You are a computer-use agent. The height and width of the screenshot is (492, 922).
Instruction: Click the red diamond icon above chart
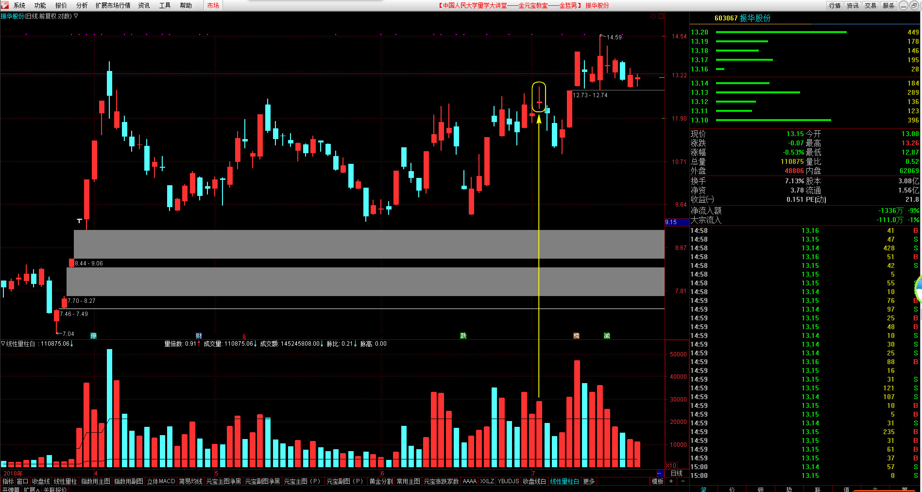click(x=653, y=17)
